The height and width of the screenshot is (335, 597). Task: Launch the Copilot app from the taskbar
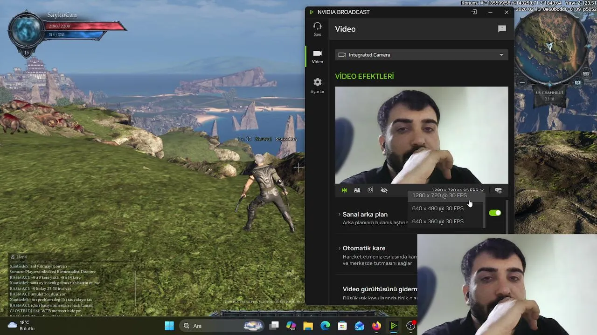coord(291,326)
